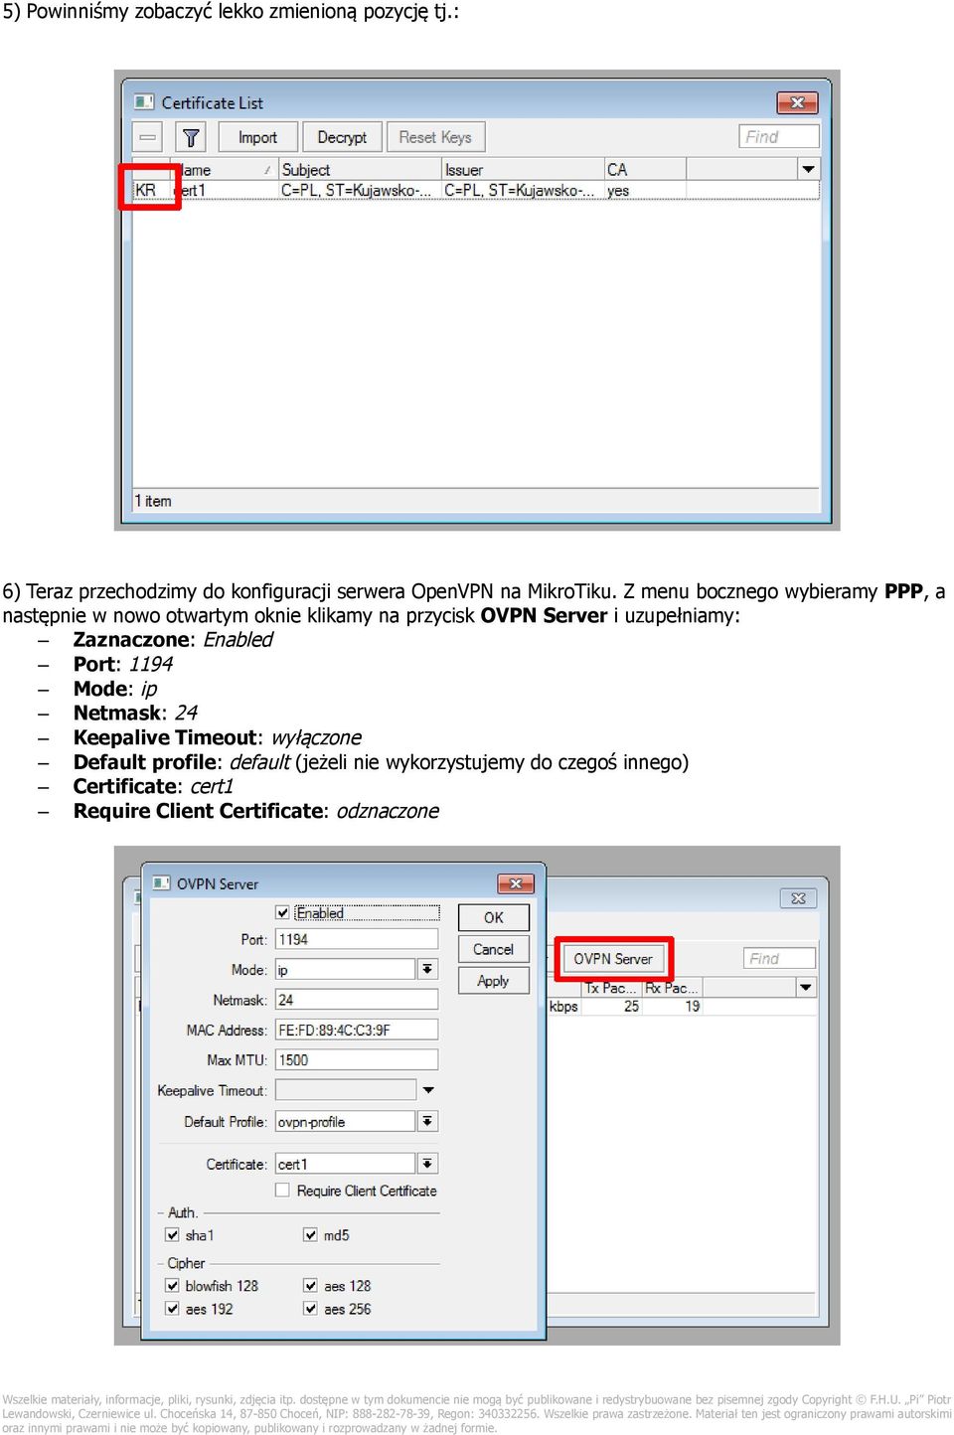Click the Port field showing 1194
This screenshot has width=954, height=1435.
357,939
